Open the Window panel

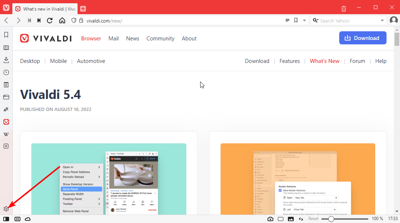6,97
